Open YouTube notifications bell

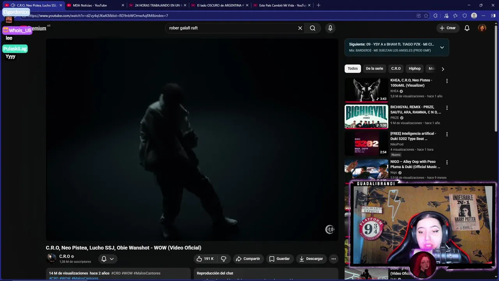[x=467, y=28]
